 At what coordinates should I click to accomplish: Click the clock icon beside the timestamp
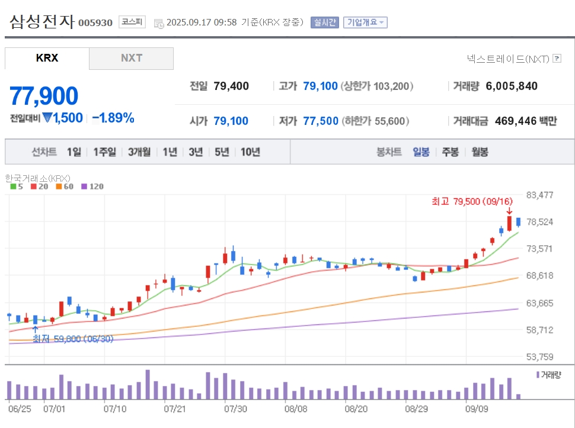[x=159, y=24]
